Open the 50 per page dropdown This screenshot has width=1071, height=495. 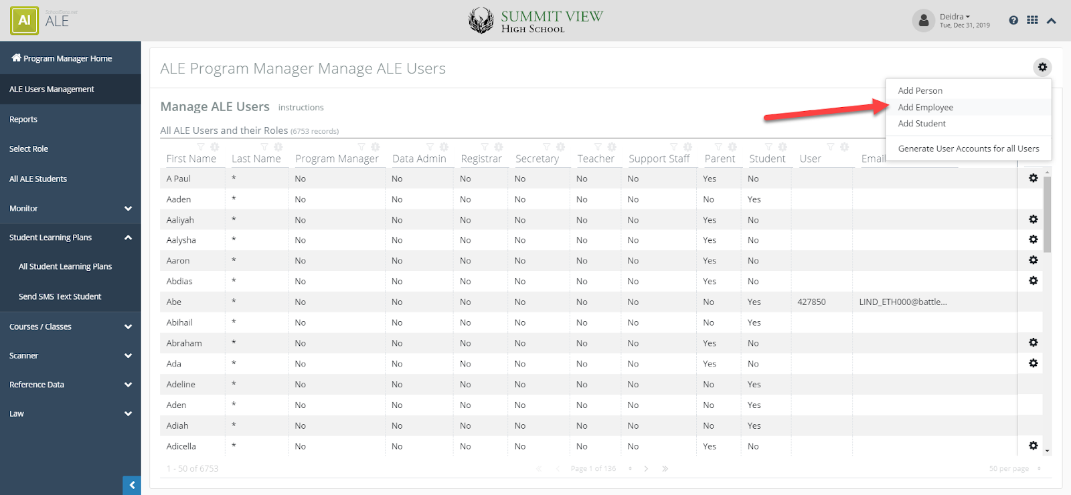[x=1015, y=469]
